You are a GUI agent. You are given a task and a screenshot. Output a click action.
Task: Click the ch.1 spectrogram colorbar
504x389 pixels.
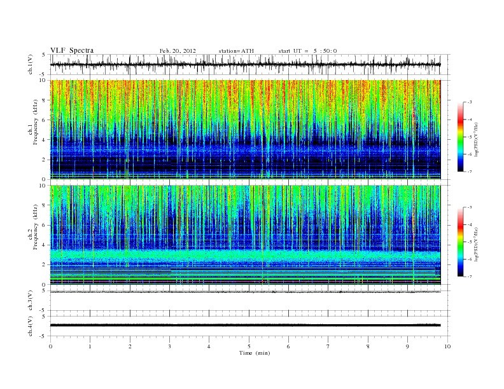(461, 137)
